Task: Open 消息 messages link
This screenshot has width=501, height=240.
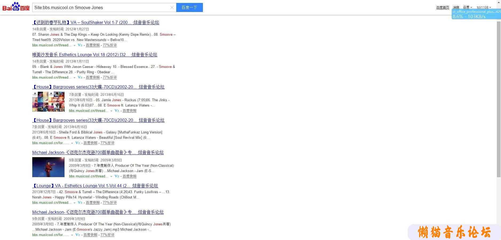Action: [x=456, y=7]
